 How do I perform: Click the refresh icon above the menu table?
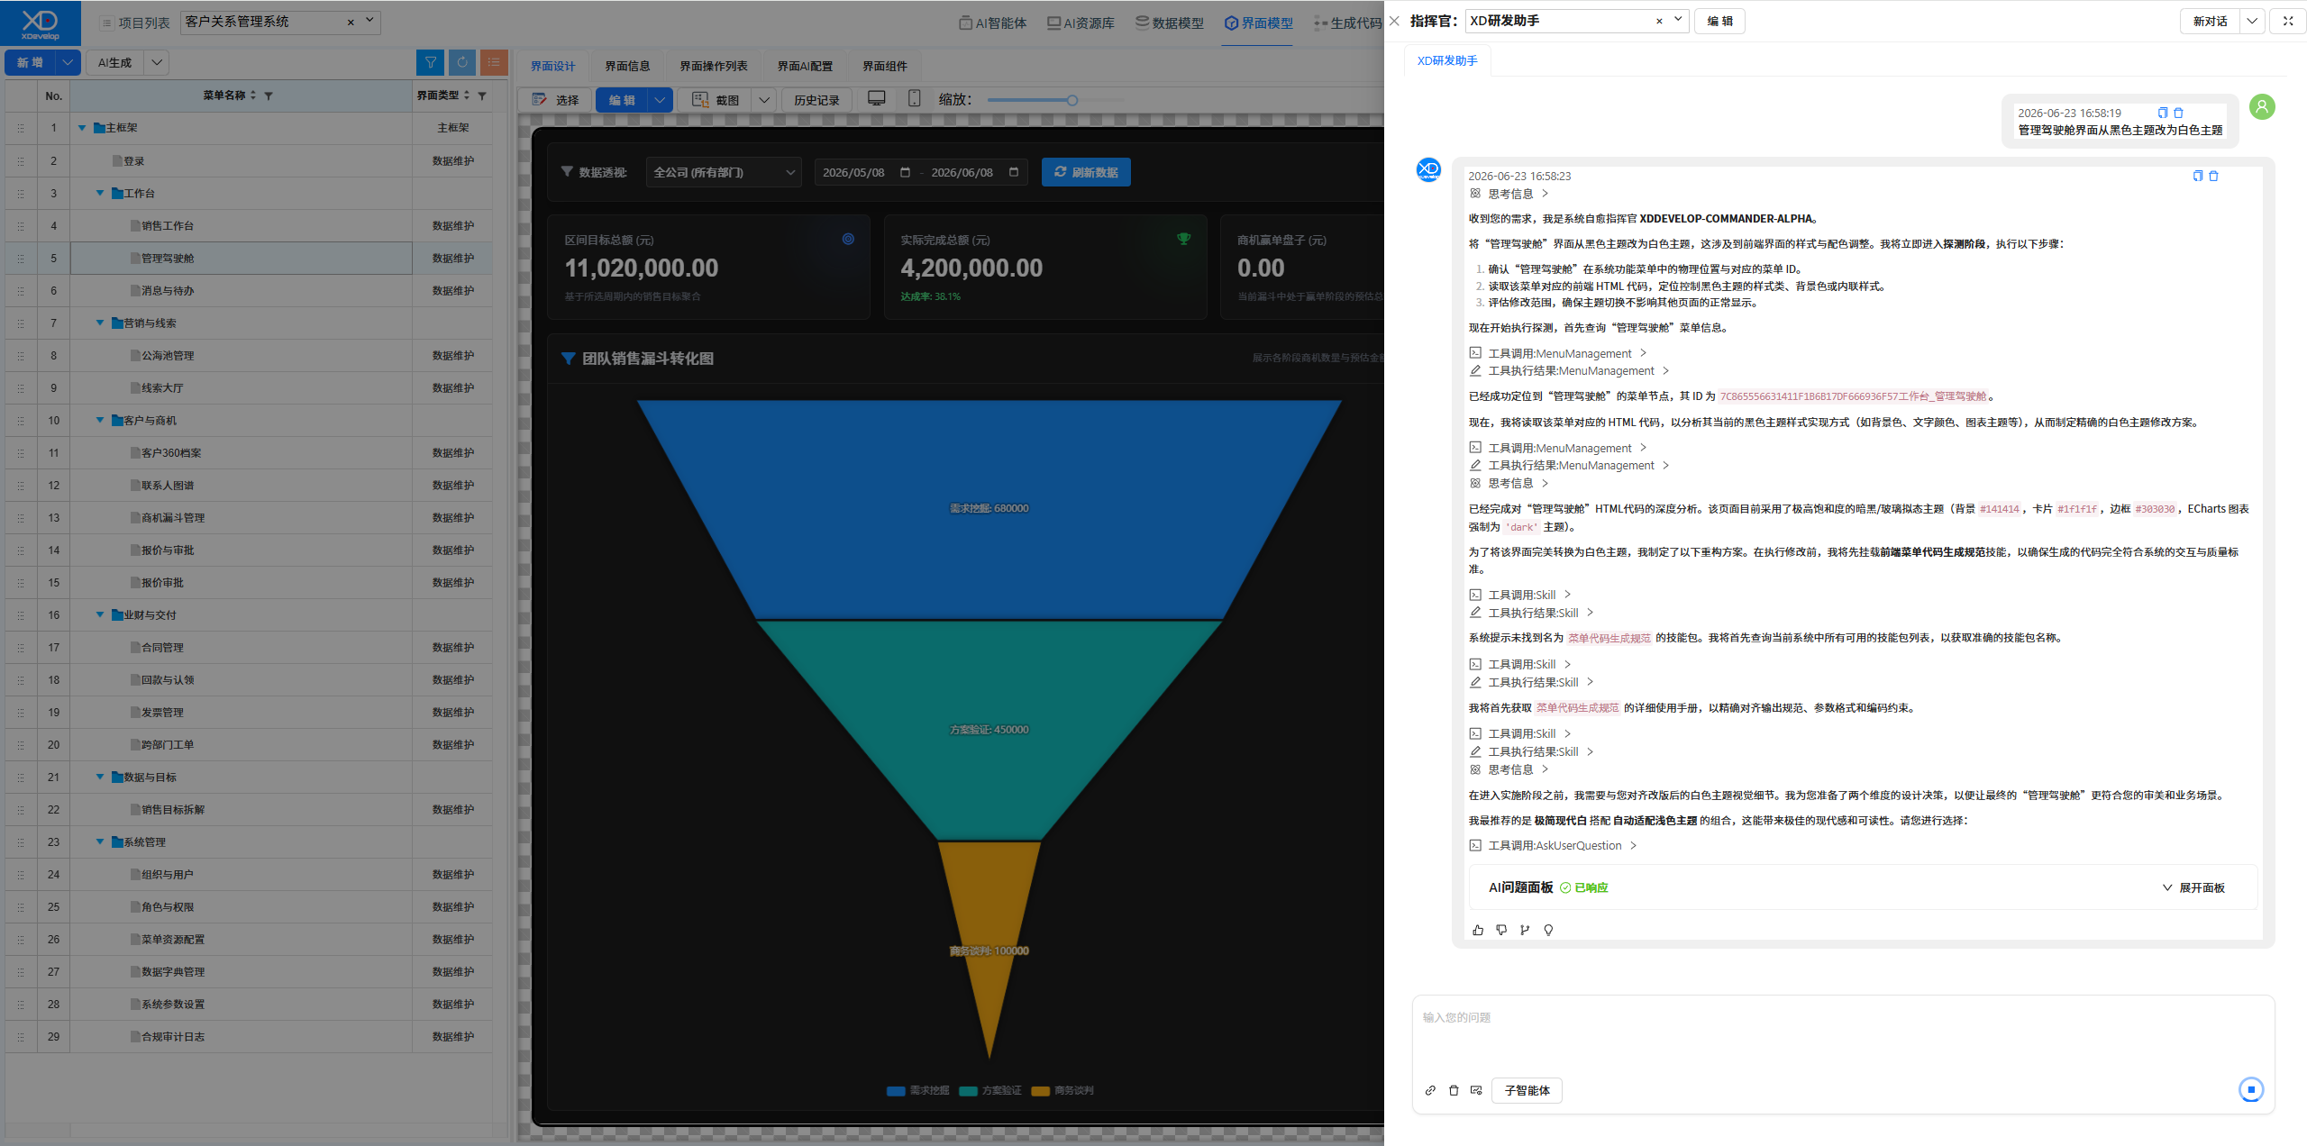[462, 62]
